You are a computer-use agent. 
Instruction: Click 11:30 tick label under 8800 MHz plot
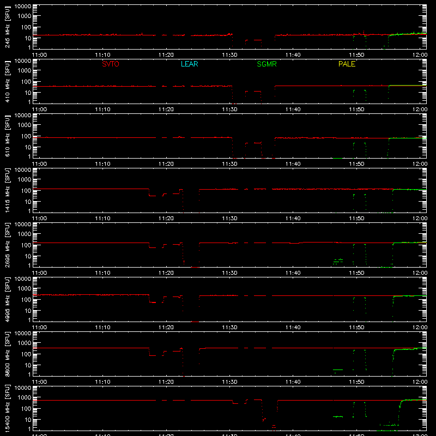(229, 382)
